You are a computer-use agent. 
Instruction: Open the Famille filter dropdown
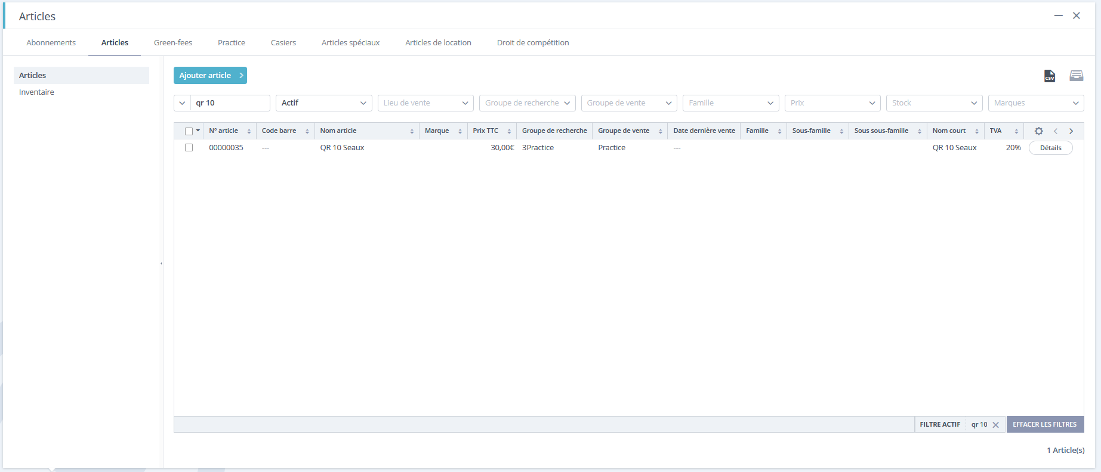click(731, 103)
